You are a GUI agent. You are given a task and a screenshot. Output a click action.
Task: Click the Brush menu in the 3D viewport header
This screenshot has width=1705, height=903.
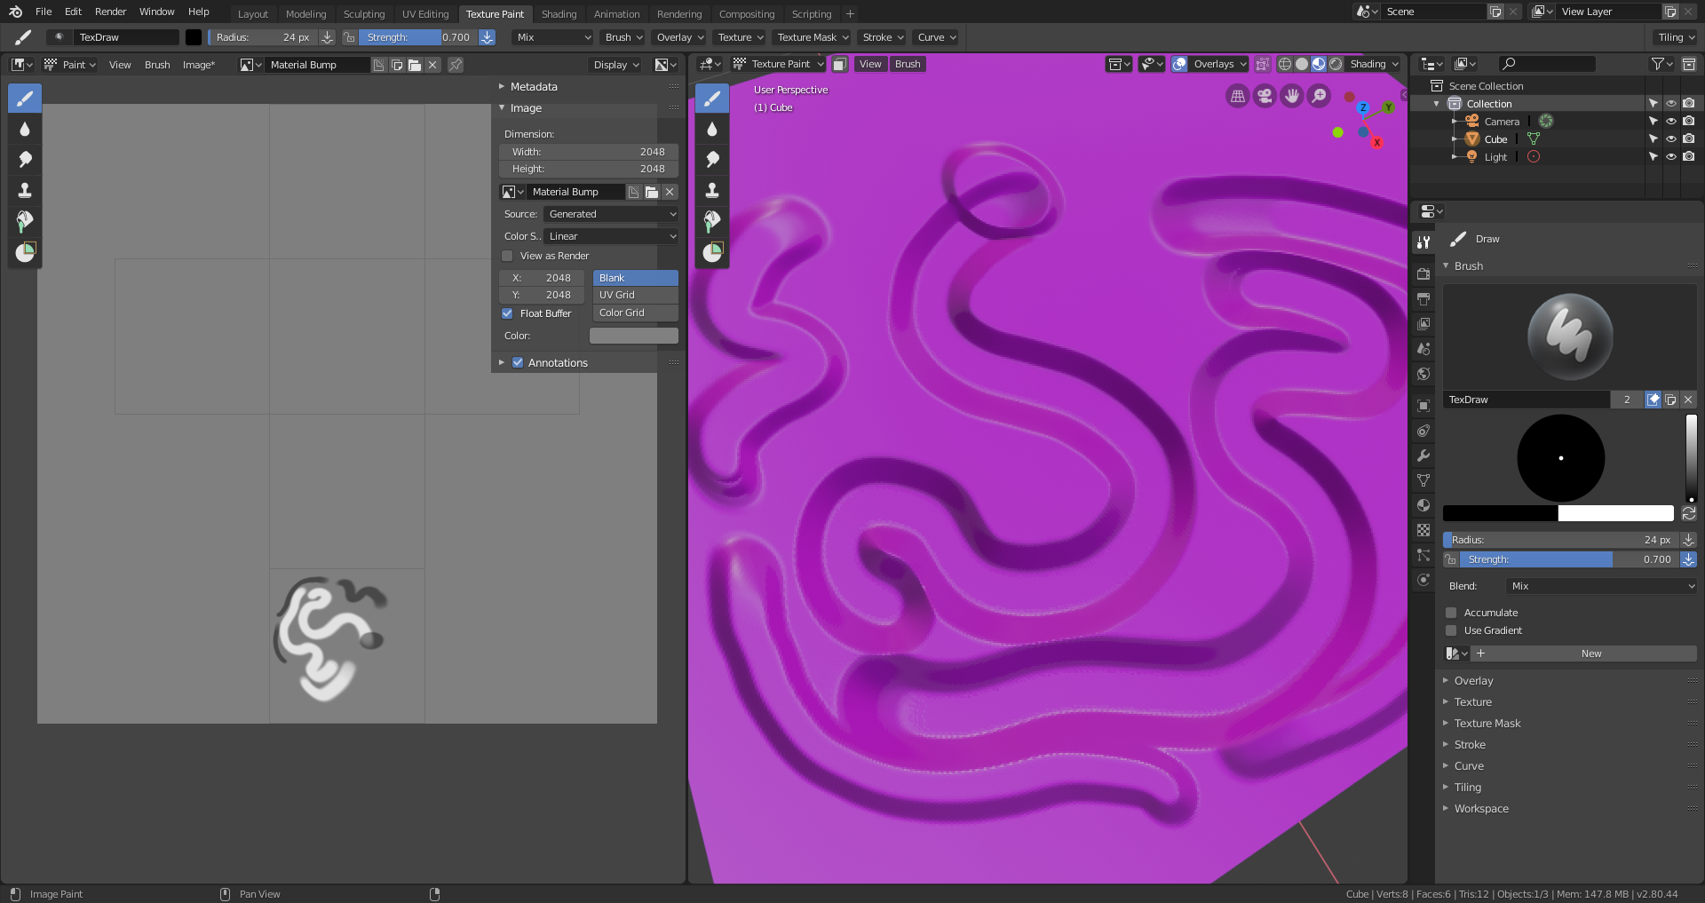point(908,64)
